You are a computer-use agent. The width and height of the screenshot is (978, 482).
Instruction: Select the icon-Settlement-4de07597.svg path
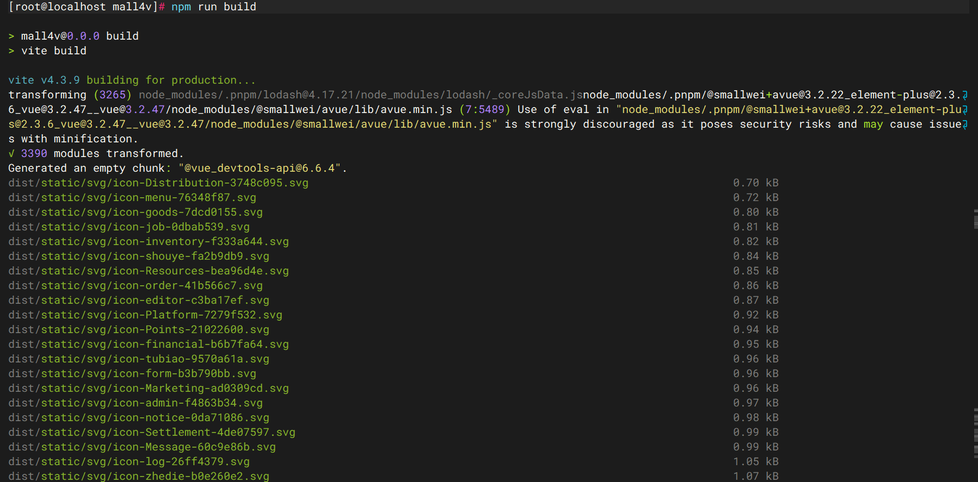pos(152,433)
